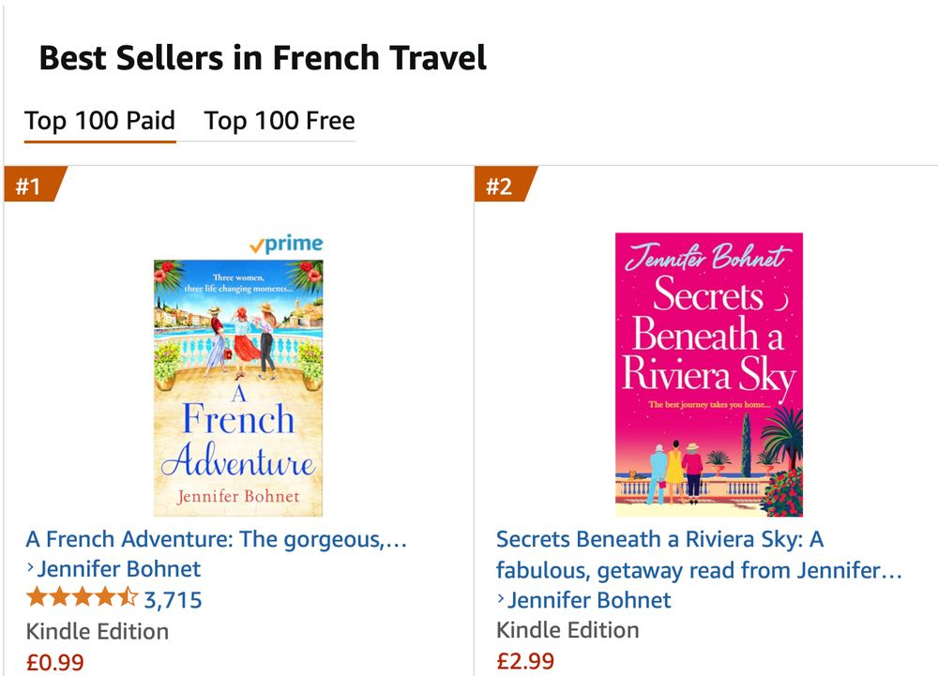The image size is (938, 676).
Task: Click the #2 rank badge
Action: [501, 186]
